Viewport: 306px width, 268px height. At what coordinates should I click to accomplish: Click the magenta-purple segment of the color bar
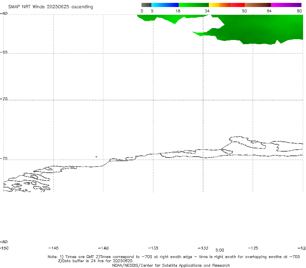(286, 5)
